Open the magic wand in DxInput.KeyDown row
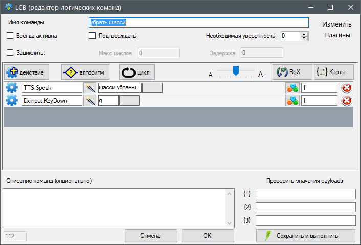 [x=90, y=101]
